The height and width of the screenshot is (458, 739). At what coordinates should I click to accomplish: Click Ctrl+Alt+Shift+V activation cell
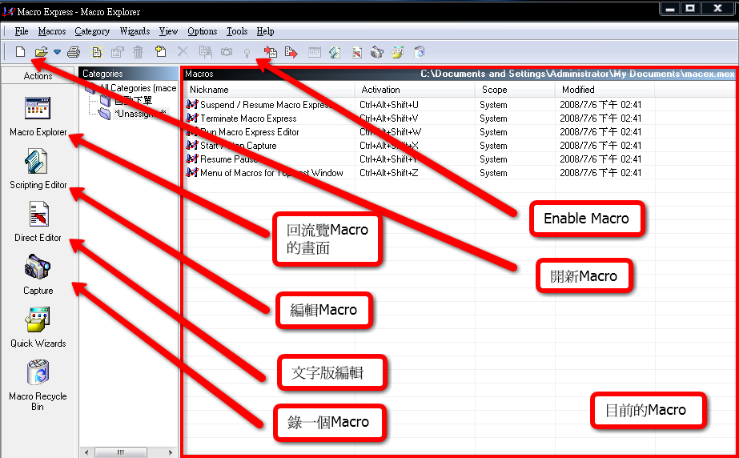[x=389, y=119]
